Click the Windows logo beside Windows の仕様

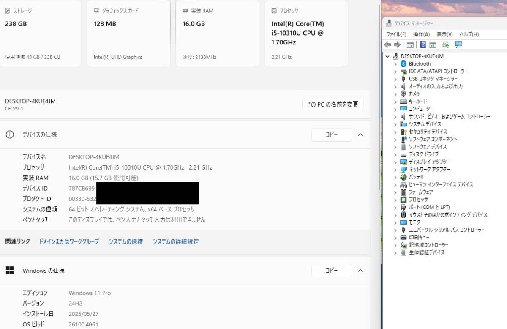point(10,270)
